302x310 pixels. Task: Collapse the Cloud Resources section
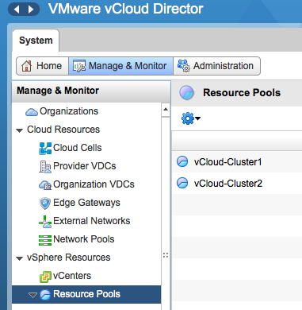tap(19, 130)
